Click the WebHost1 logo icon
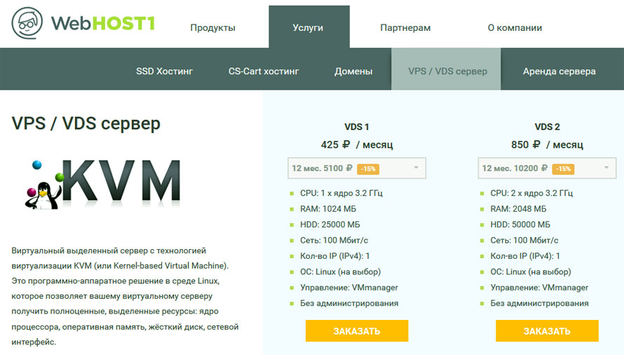 27,24
